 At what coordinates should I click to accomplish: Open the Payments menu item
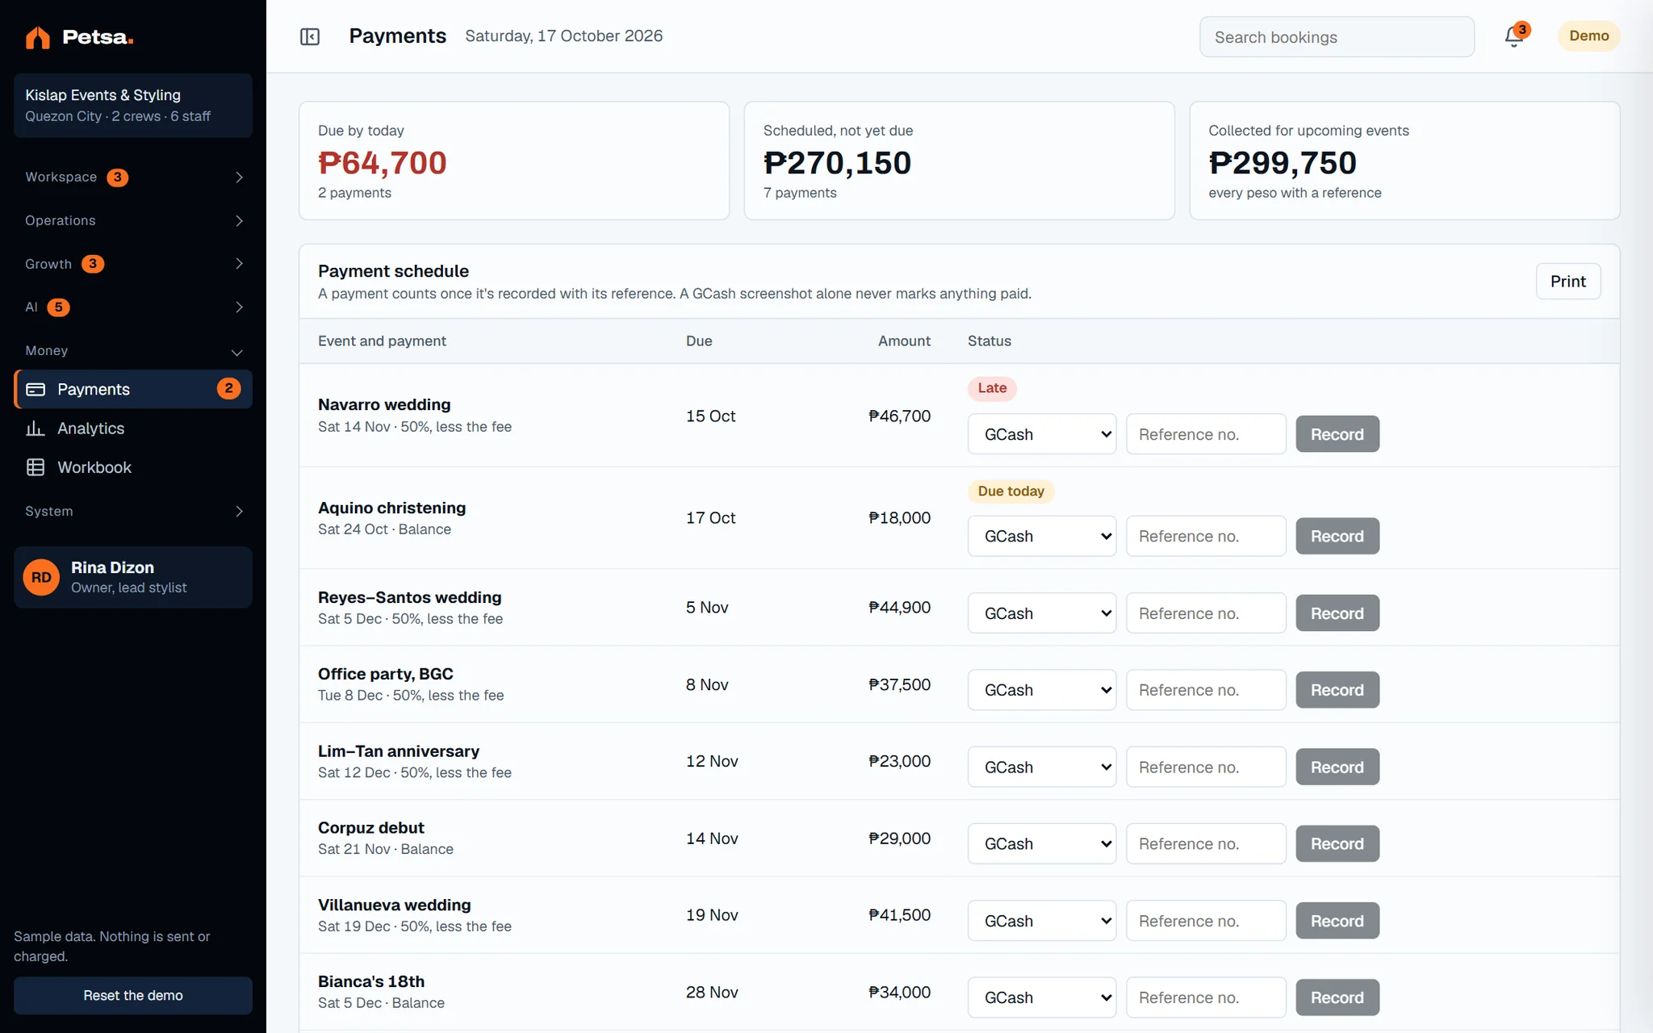[133, 389]
